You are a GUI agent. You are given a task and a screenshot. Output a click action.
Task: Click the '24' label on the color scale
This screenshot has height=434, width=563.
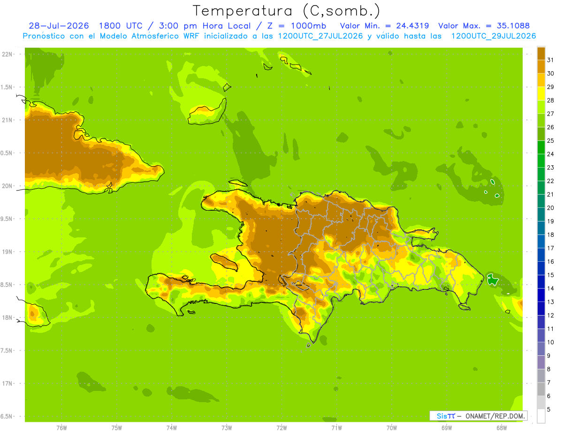click(x=550, y=154)
